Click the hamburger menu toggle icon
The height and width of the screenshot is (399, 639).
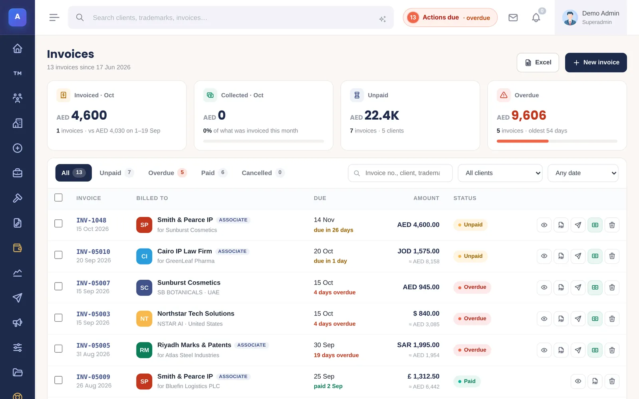pyautogui.click(x=54, y=18)
